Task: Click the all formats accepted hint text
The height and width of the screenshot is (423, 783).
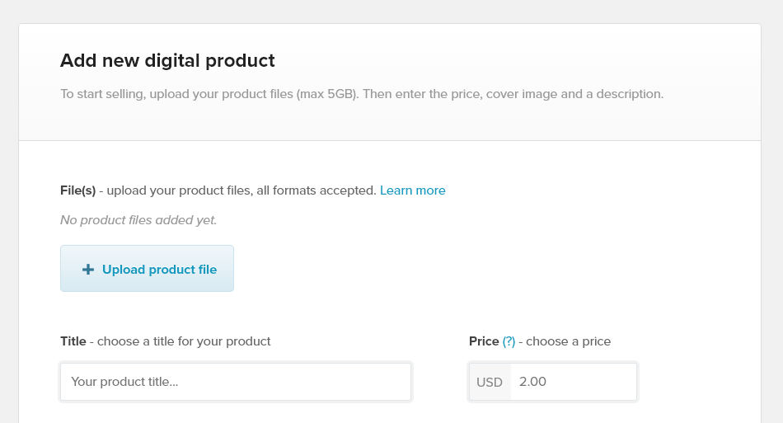Action: (315, 190)
